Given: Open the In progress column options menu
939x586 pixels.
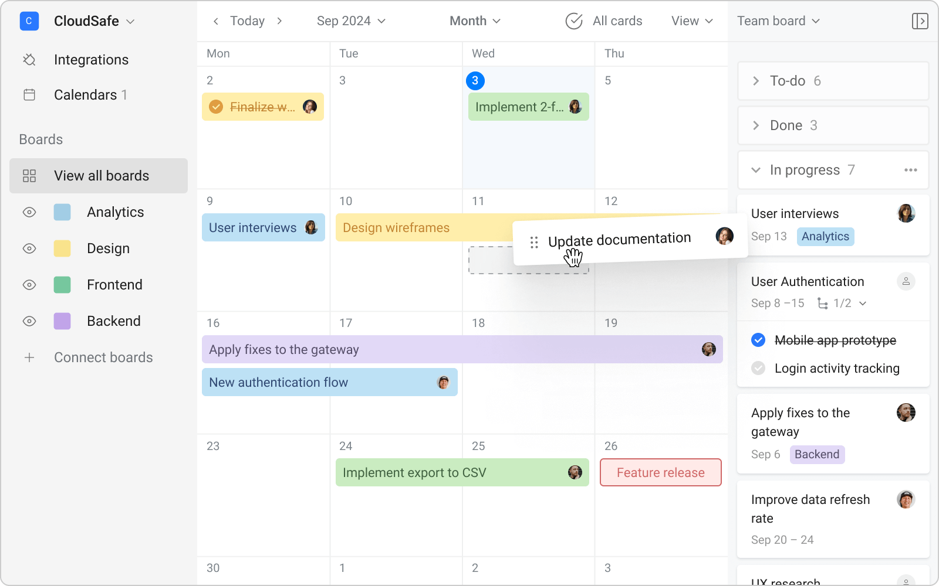Looking at the screenshot, I should tap(911, 170).
